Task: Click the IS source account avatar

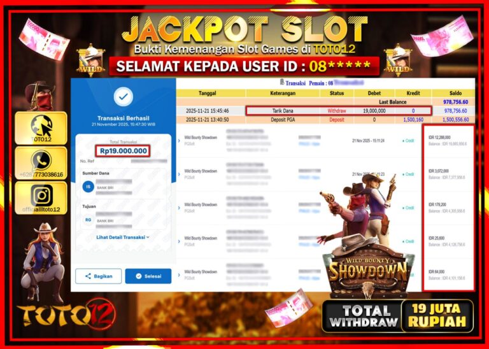Action: tap(89, 187)
